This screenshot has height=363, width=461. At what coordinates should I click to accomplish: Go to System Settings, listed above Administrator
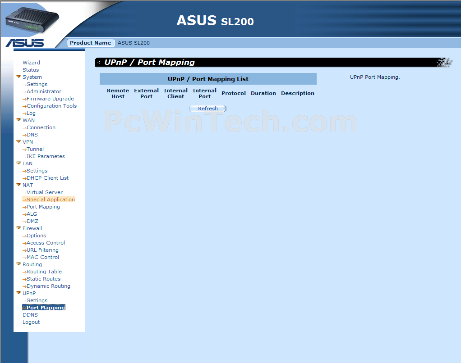pos(37,84)
